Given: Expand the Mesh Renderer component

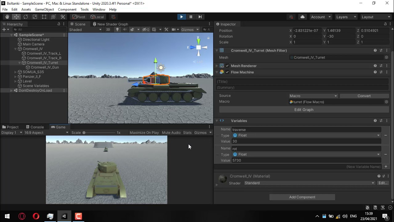Looking at the screenshot, I should click(x=217, y=66).
